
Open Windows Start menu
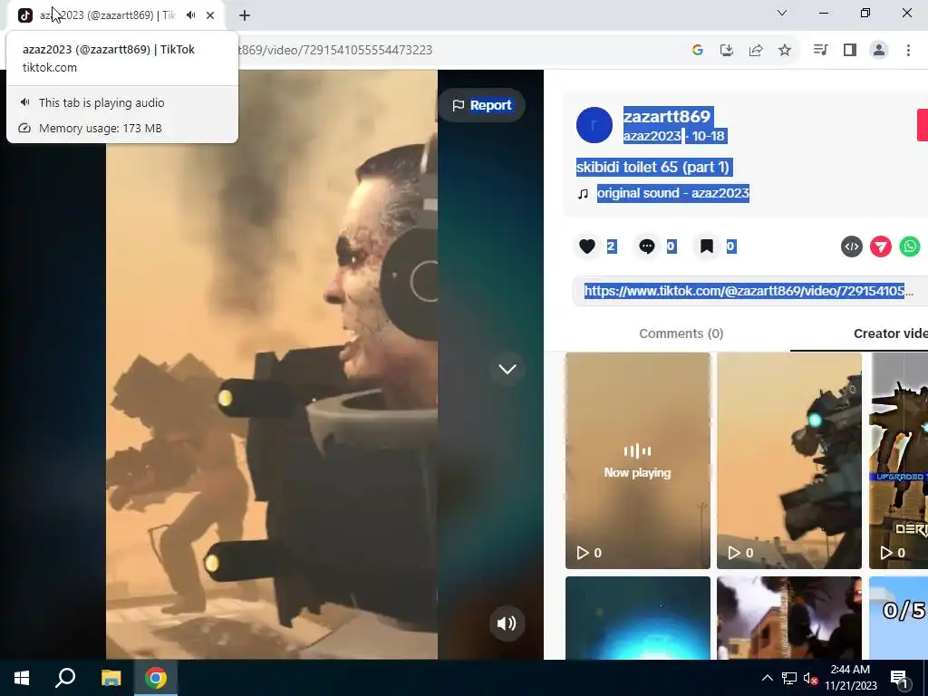click(22, 678)
